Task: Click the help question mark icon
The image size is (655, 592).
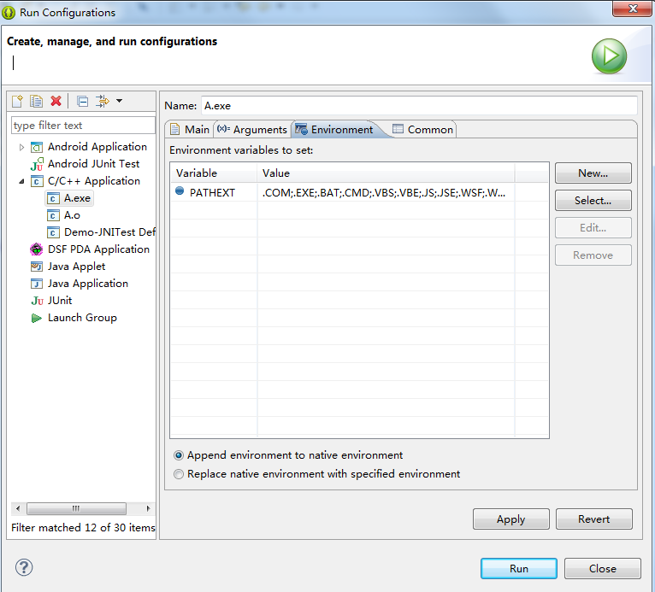Action: point(24,567)
